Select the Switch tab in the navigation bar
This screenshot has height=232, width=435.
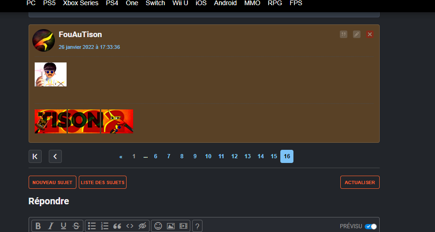(155, 3)
